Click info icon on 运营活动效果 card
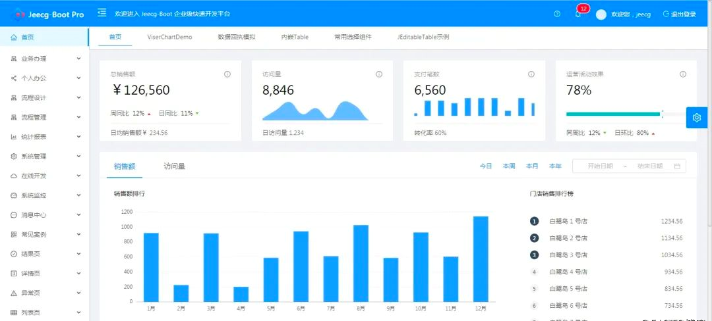Viewport: 712px width, 321px height. (x=682, y=74)
